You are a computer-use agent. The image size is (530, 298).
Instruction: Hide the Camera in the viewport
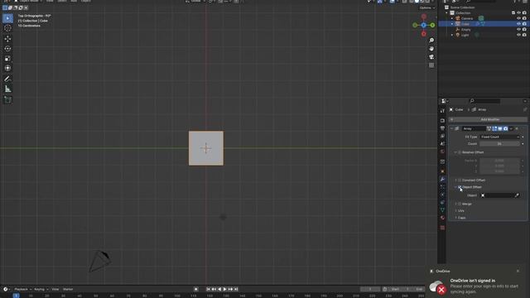tap(519, 18)
